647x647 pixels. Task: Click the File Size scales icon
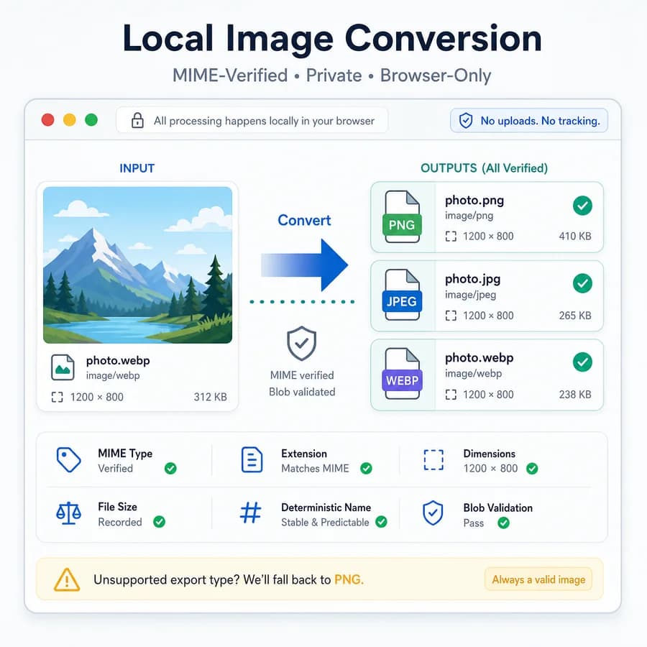tap(68, 513)
